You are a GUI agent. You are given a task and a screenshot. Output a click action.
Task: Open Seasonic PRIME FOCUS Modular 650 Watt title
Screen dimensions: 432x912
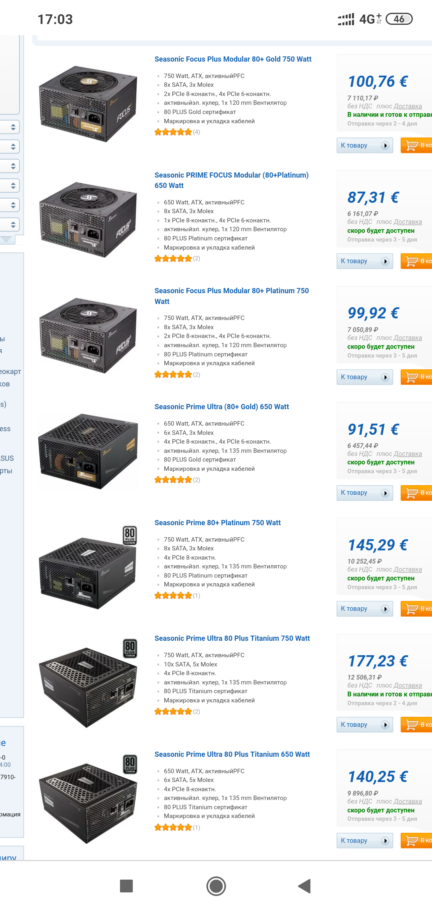pos(232,180)
